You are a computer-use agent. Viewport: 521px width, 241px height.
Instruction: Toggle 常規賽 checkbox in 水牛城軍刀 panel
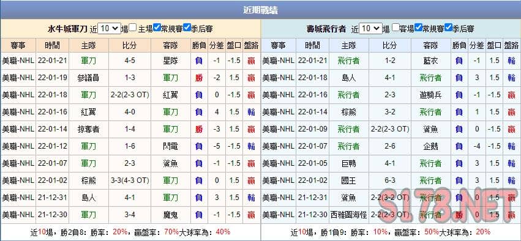pos(157,28)
